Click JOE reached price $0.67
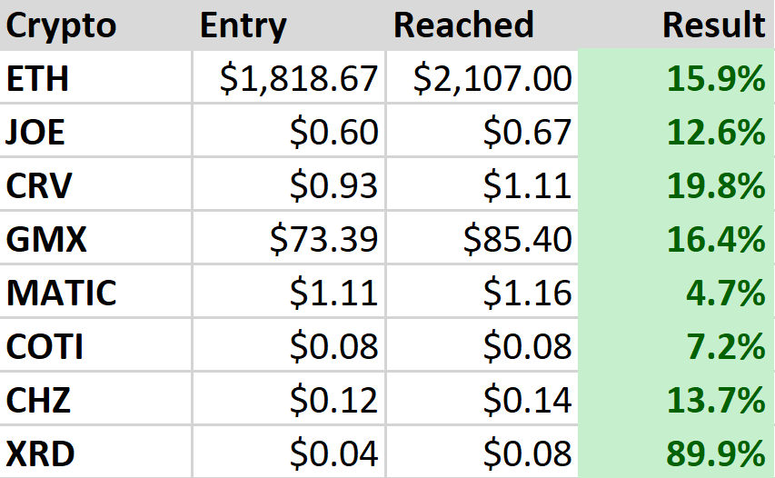 point(528,133)
